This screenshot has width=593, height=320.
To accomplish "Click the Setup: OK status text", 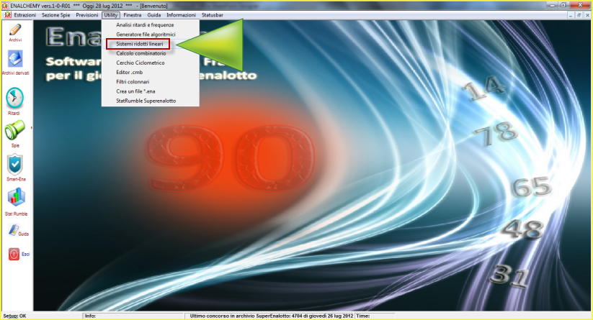I will click(14, 316).
